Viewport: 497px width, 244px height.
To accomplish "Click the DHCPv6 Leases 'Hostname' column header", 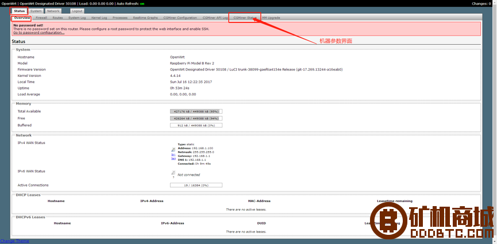I will 62,223.
